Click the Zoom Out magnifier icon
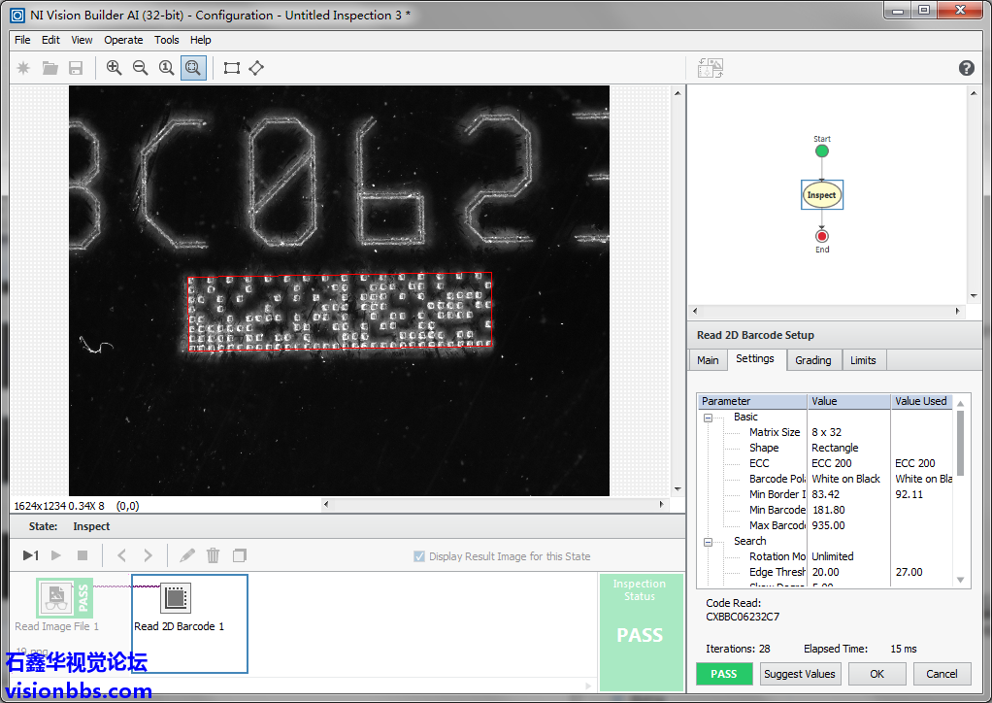The height and width of the screenshot is (703, 992). [141, 68]
